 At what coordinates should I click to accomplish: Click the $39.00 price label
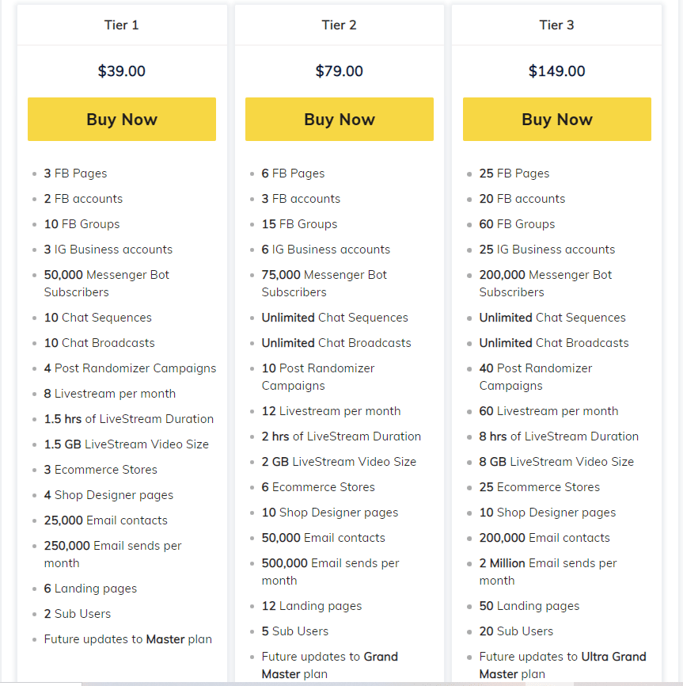pos(121,71)
